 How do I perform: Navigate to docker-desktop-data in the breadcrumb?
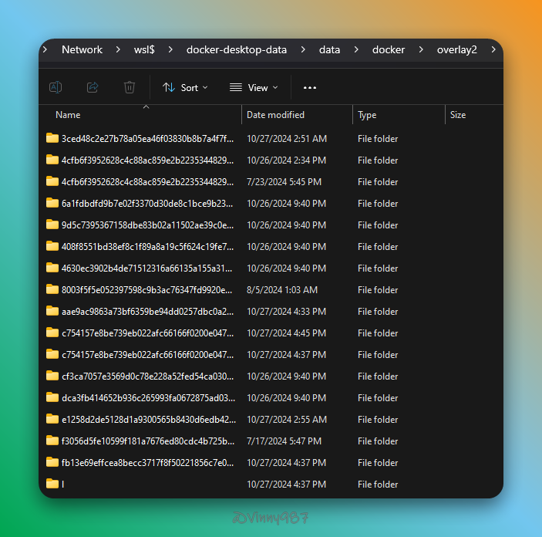coord(237,49)
